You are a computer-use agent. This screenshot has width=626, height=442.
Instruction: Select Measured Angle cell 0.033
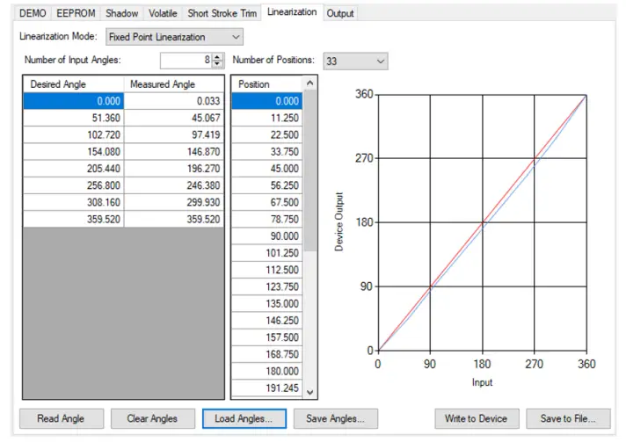tap(174, 101)
